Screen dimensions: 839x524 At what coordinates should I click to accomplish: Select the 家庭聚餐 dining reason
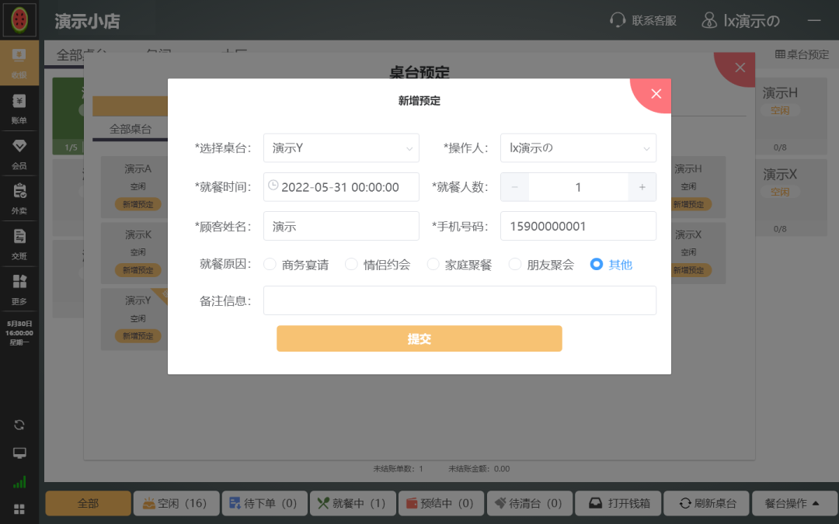click(460, 265)
